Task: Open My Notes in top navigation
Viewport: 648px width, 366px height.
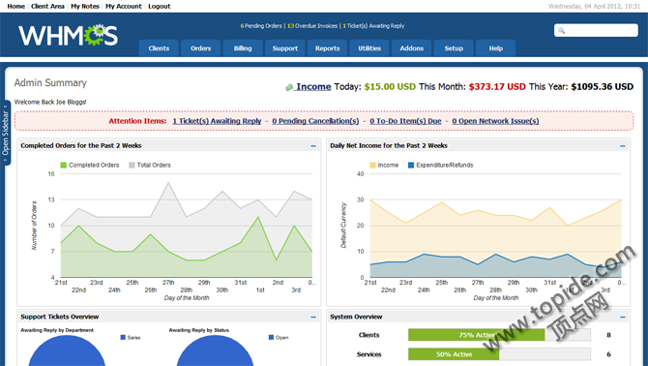Action: coord(85,6)
